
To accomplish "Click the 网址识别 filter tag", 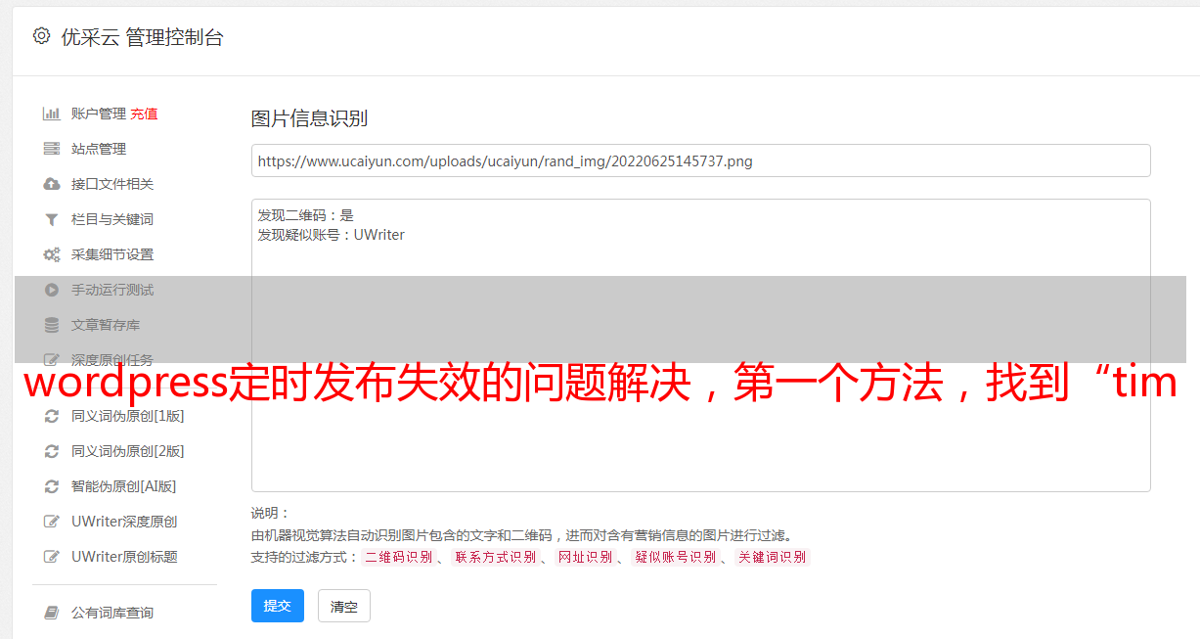I will point(585,557).
